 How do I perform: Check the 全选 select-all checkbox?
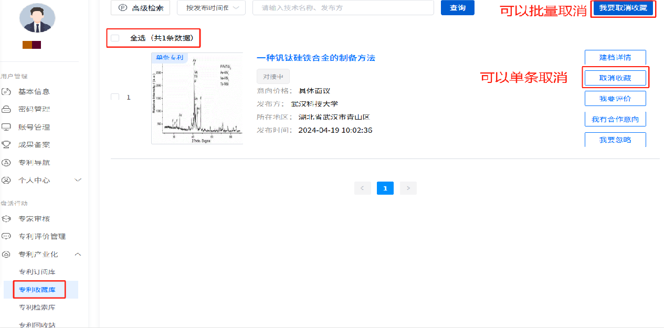pyautogui.click(x=115, y=38)
